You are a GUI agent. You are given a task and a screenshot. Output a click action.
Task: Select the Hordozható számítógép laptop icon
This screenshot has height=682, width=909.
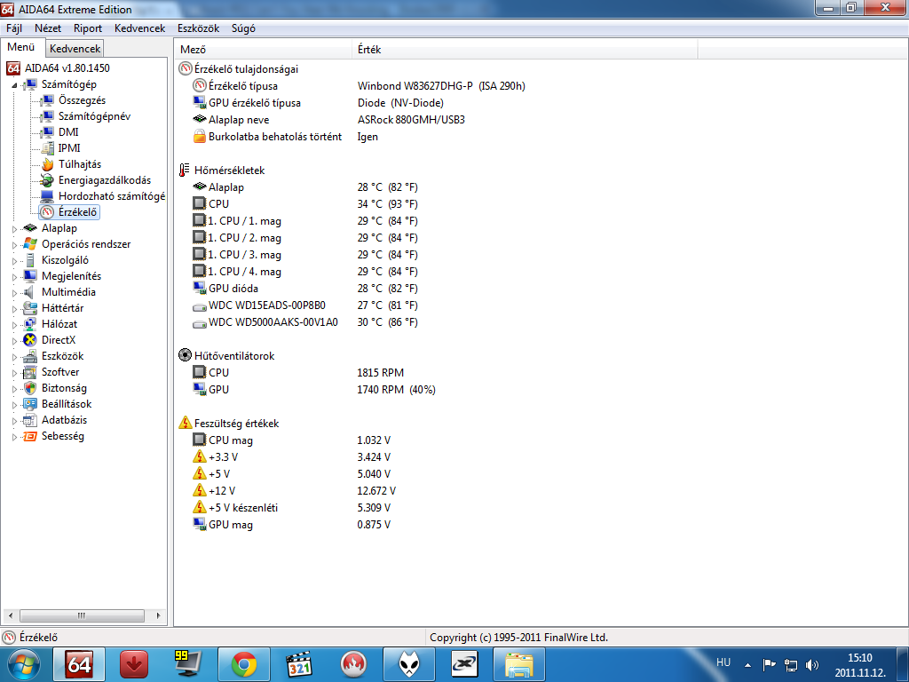click(48, 196)
